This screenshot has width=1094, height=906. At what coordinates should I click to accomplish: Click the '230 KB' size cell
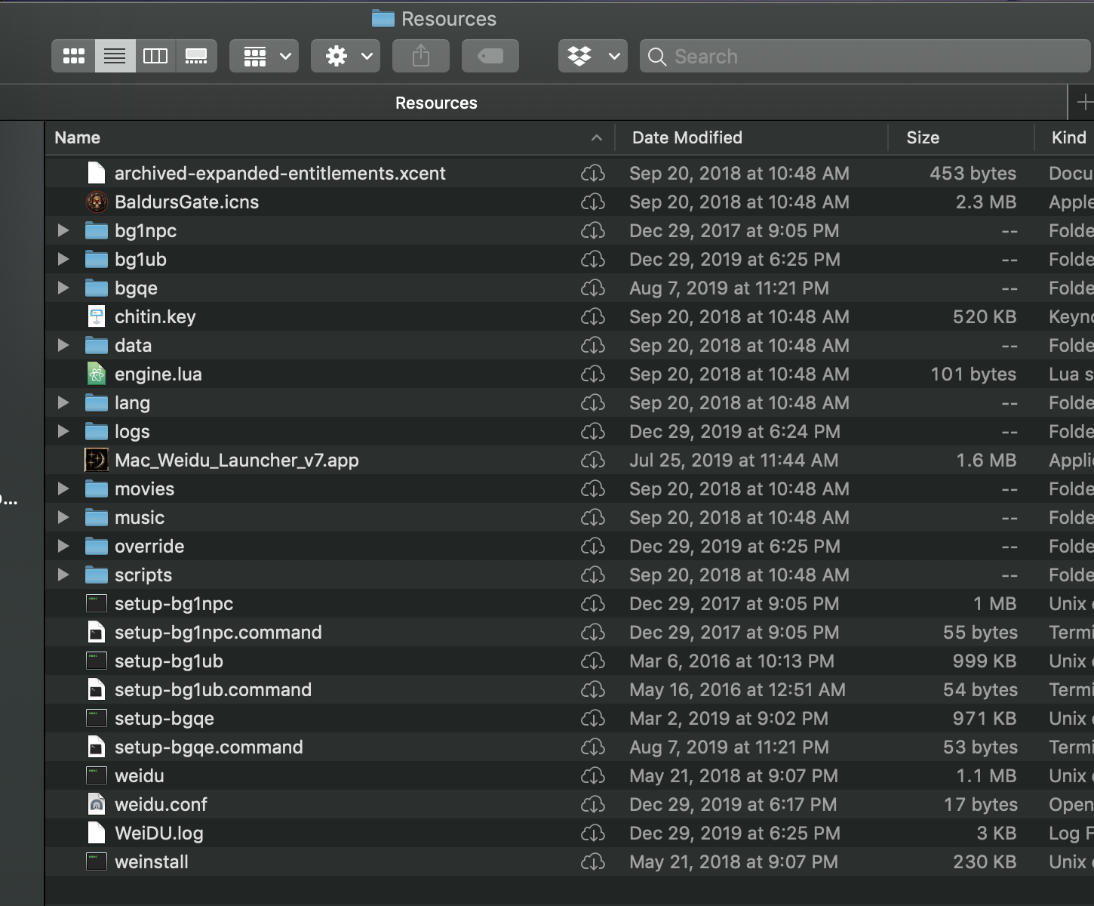[984, 861]
